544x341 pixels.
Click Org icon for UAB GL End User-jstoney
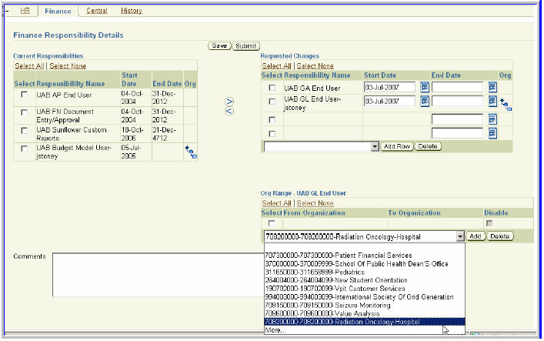(x=506, y=104)
